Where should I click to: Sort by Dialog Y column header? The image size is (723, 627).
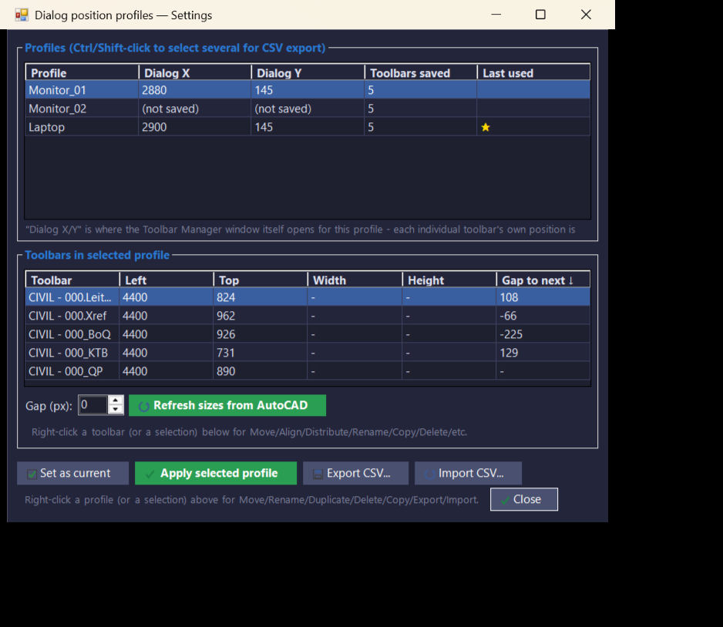tap(308, 72)
